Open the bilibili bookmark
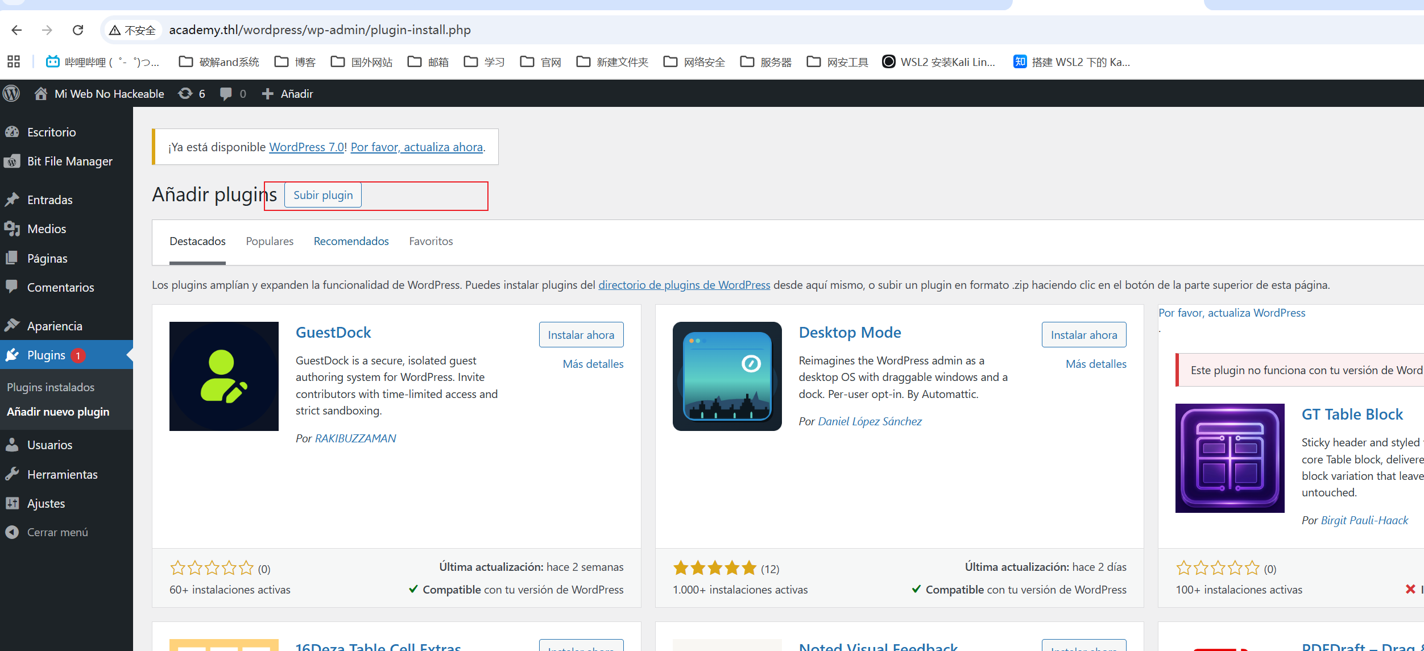Screen dimensions: 1424x651 [103, 61]
